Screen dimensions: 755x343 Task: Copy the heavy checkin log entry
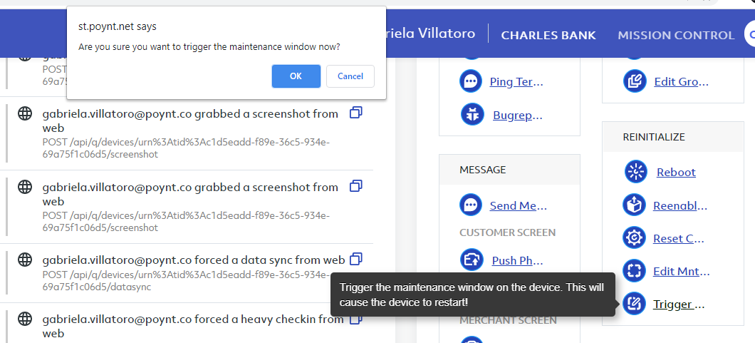click(x=356, y=319)
